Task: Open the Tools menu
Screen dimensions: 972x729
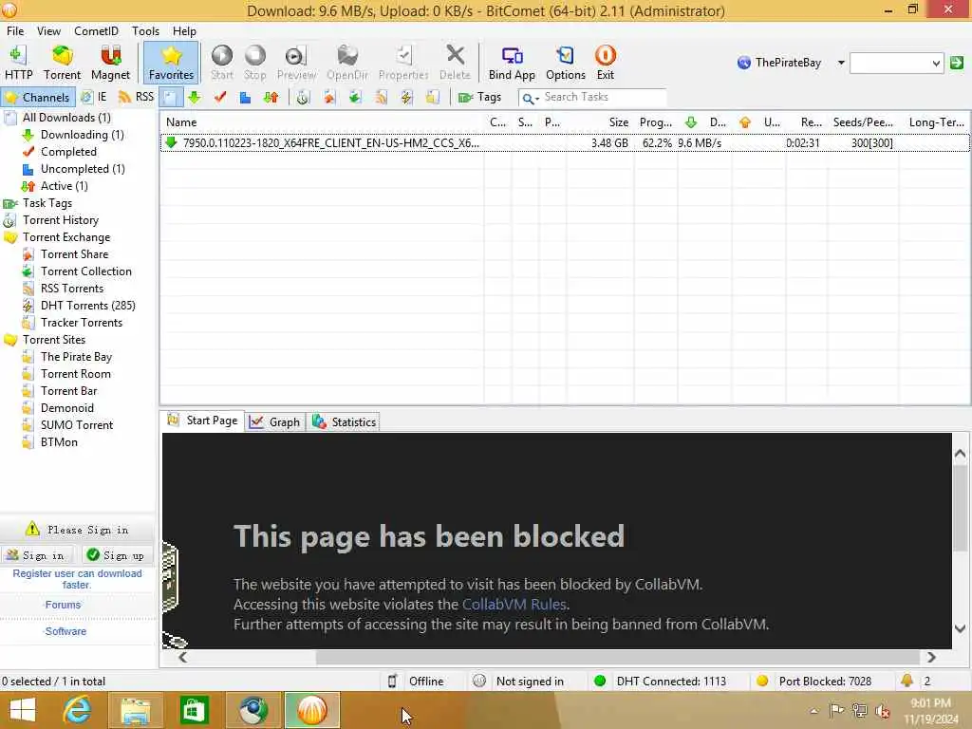Action: click(x=145, y=31)
